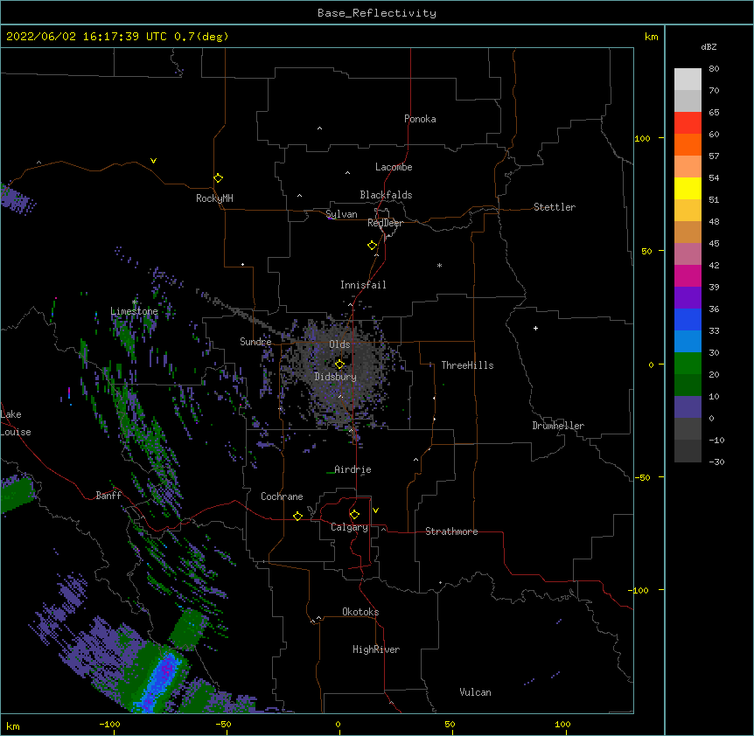This screenshot has height=736, width=754.
Task: Select the yellow diamond marker south of RedDeer
Action: pyautogui.click(x=372, y=245)
